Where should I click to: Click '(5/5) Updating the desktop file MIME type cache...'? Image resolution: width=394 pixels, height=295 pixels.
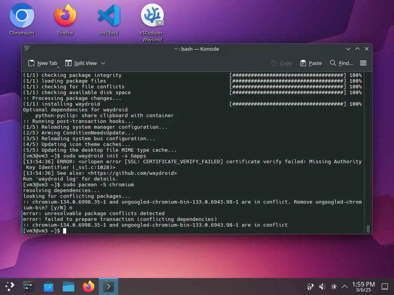point(100,150)
